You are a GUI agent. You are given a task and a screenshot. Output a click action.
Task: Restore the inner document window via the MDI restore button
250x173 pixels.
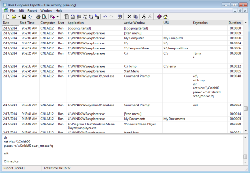pos(240,11)
